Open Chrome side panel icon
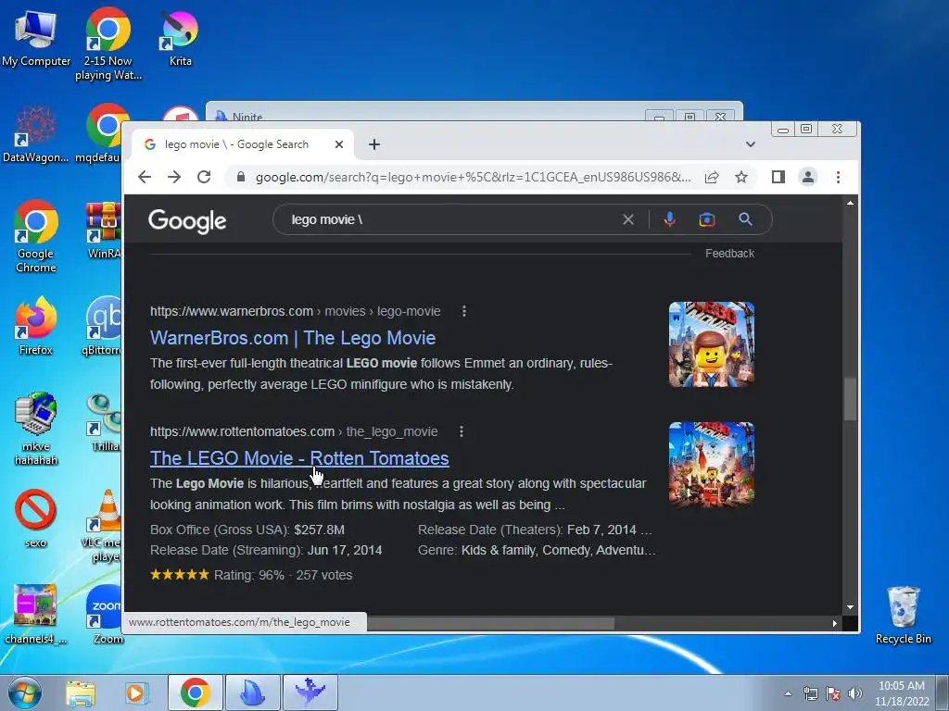Image resolution: width=949 pixels, height=711 pixels. click(778, 177)
